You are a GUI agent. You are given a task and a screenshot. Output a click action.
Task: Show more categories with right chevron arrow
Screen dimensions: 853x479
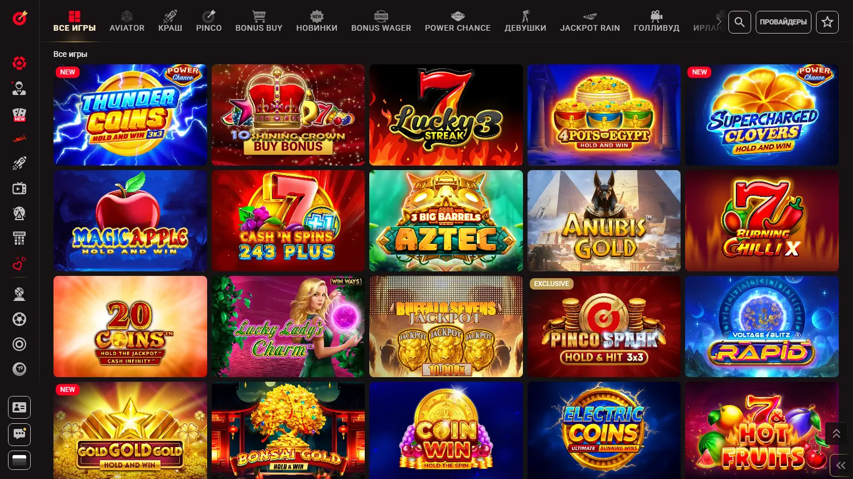coord(718,22)
